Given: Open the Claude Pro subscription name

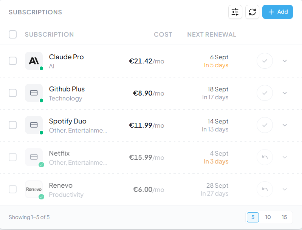Looking at the screenshot, I should pyautogui.click(x=66, y=57).
